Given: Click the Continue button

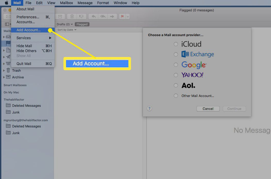Looking at the screenshot, I should (234, 109).
